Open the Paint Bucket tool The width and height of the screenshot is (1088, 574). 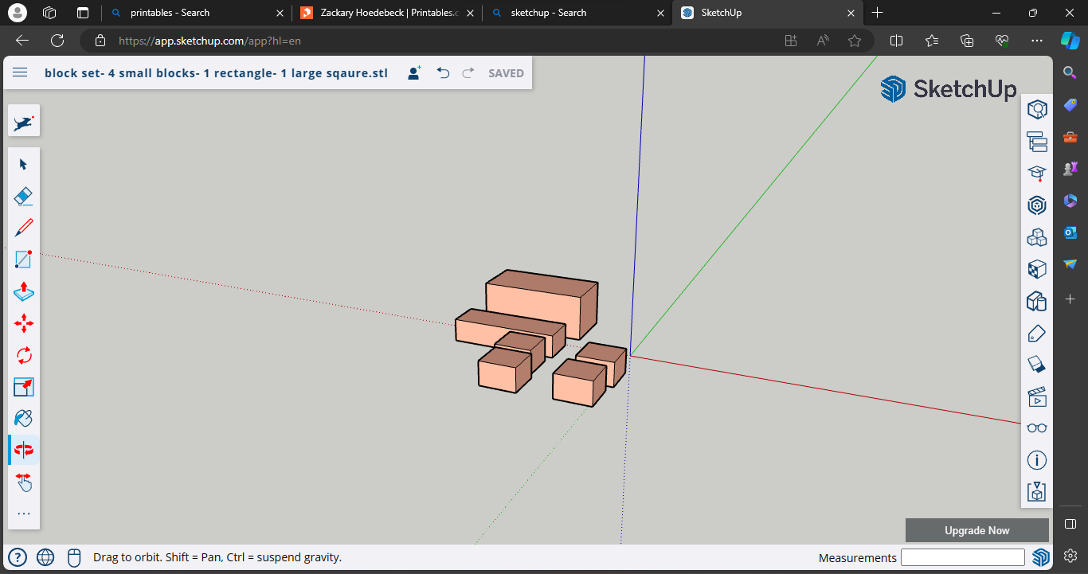(23, 419)
